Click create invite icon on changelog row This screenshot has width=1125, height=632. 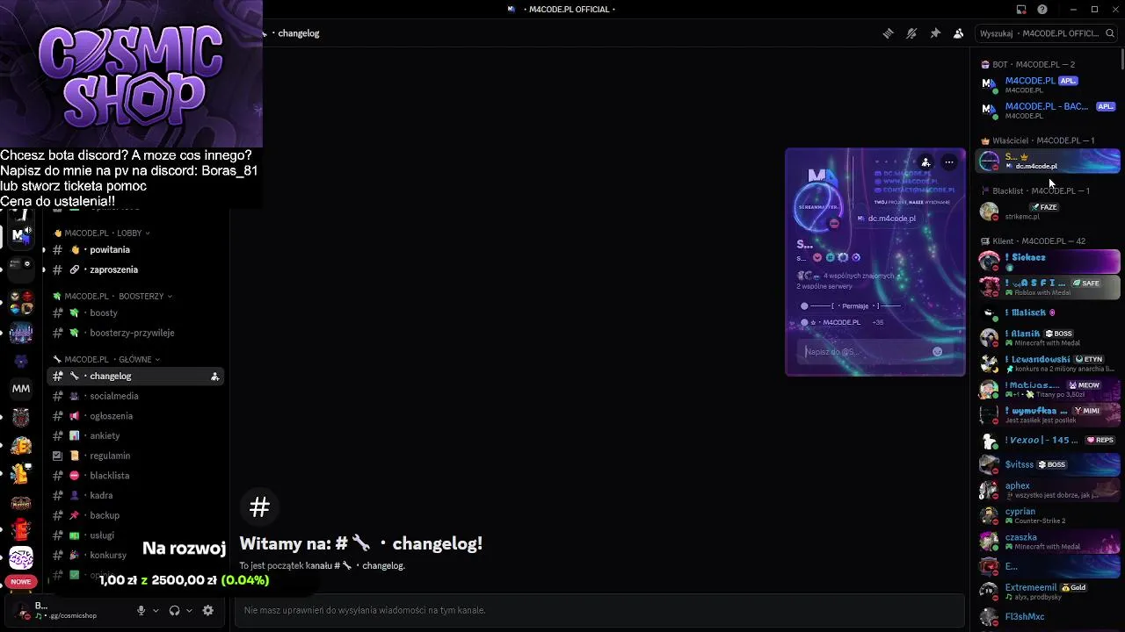pyautogui.click(x=214, y=377)
